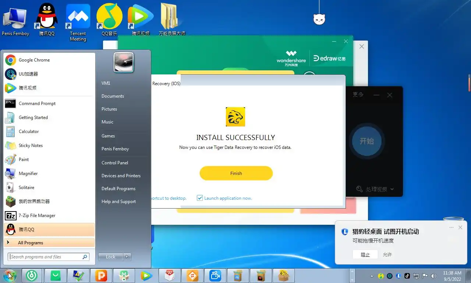Open Calculator from the Start menu

pos(49,132)
